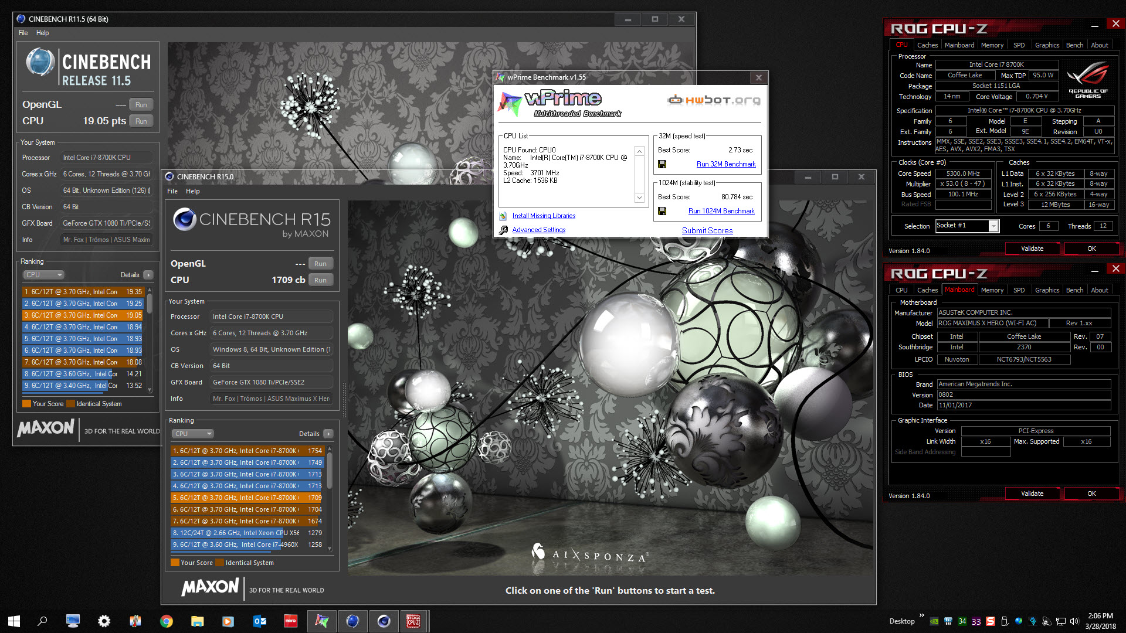Switch to About tab in lower CPU-Z
The image size is (1126, 633).
[1099, 290]
